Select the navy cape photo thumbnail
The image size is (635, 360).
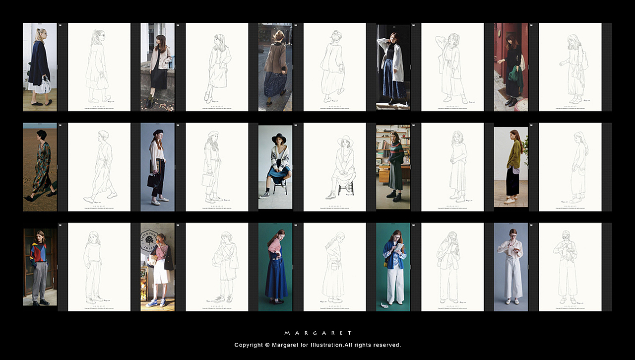click(40, 67)
